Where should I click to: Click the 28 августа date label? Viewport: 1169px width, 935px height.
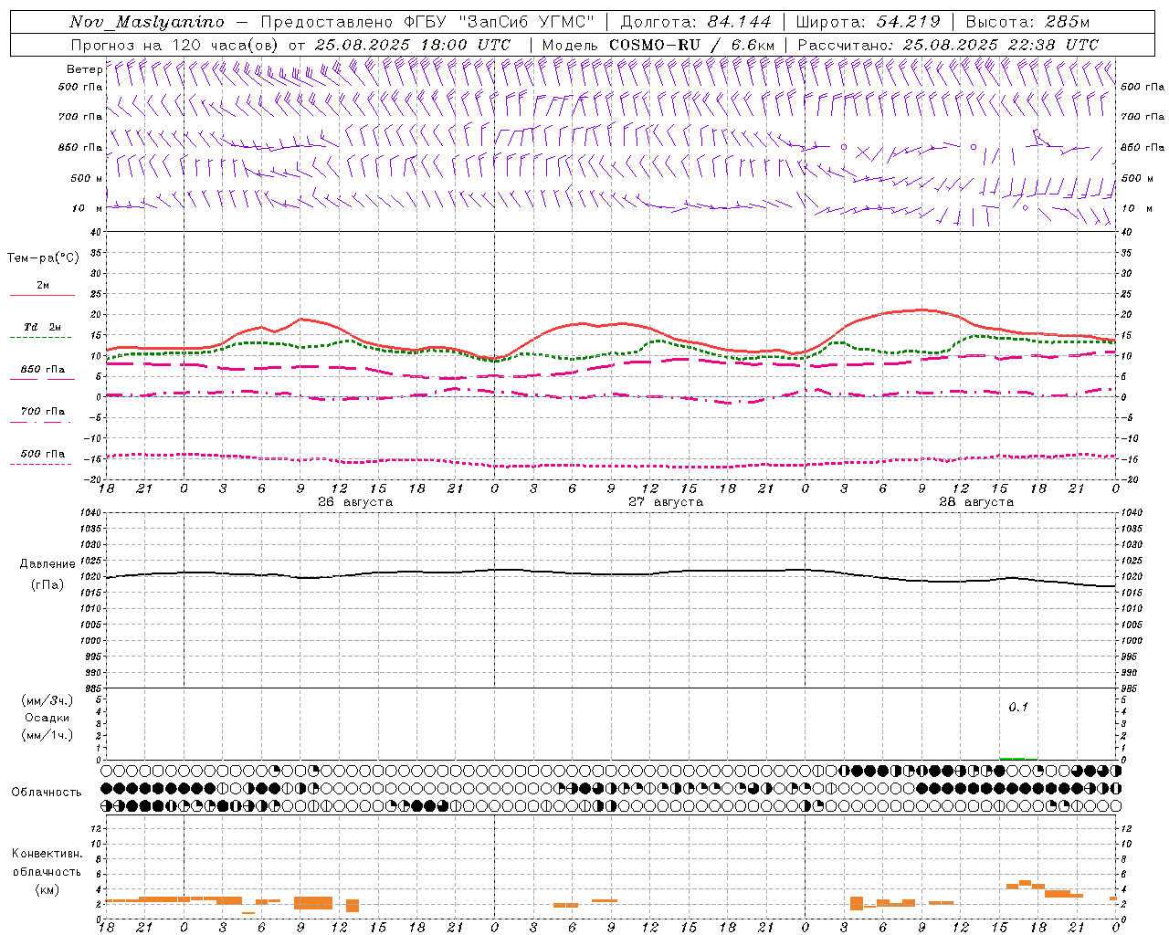tap(976, 502)
